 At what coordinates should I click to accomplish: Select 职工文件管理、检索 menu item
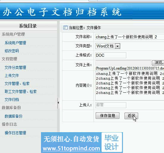point(20,92)
